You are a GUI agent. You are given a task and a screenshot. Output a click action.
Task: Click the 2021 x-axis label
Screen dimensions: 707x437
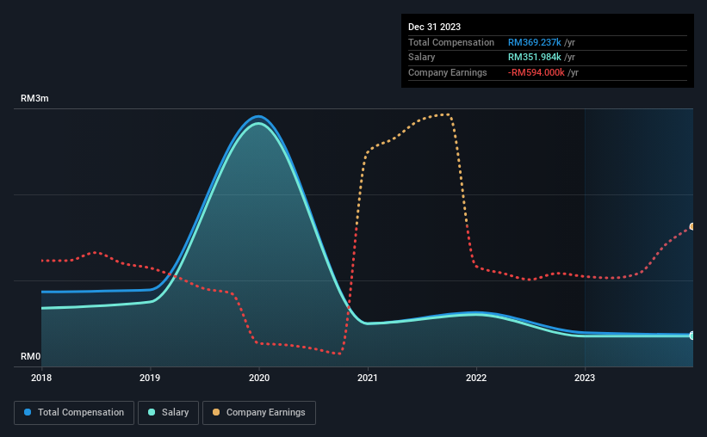[x=368, y=378]
